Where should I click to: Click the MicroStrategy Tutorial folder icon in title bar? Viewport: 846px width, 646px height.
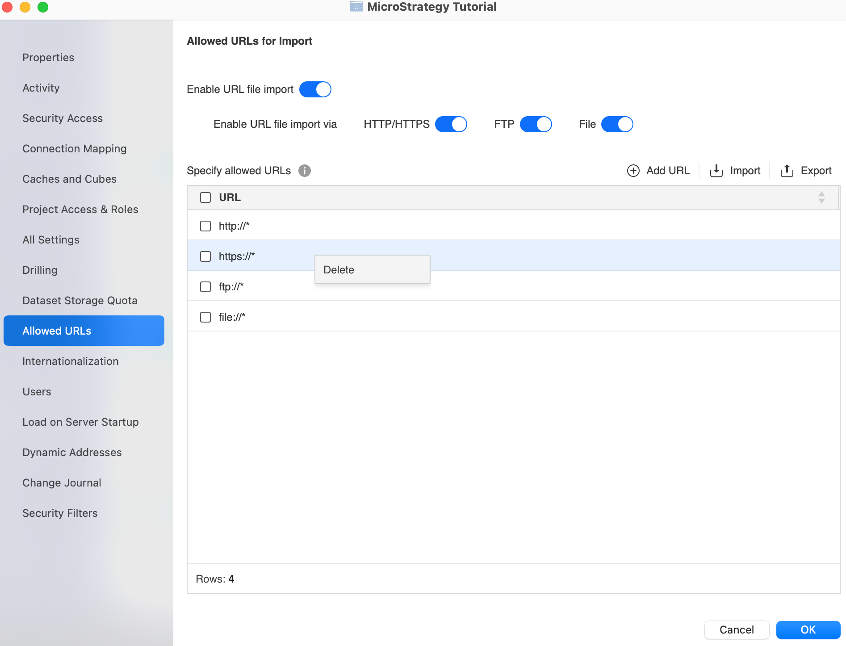tap(356, 7)
